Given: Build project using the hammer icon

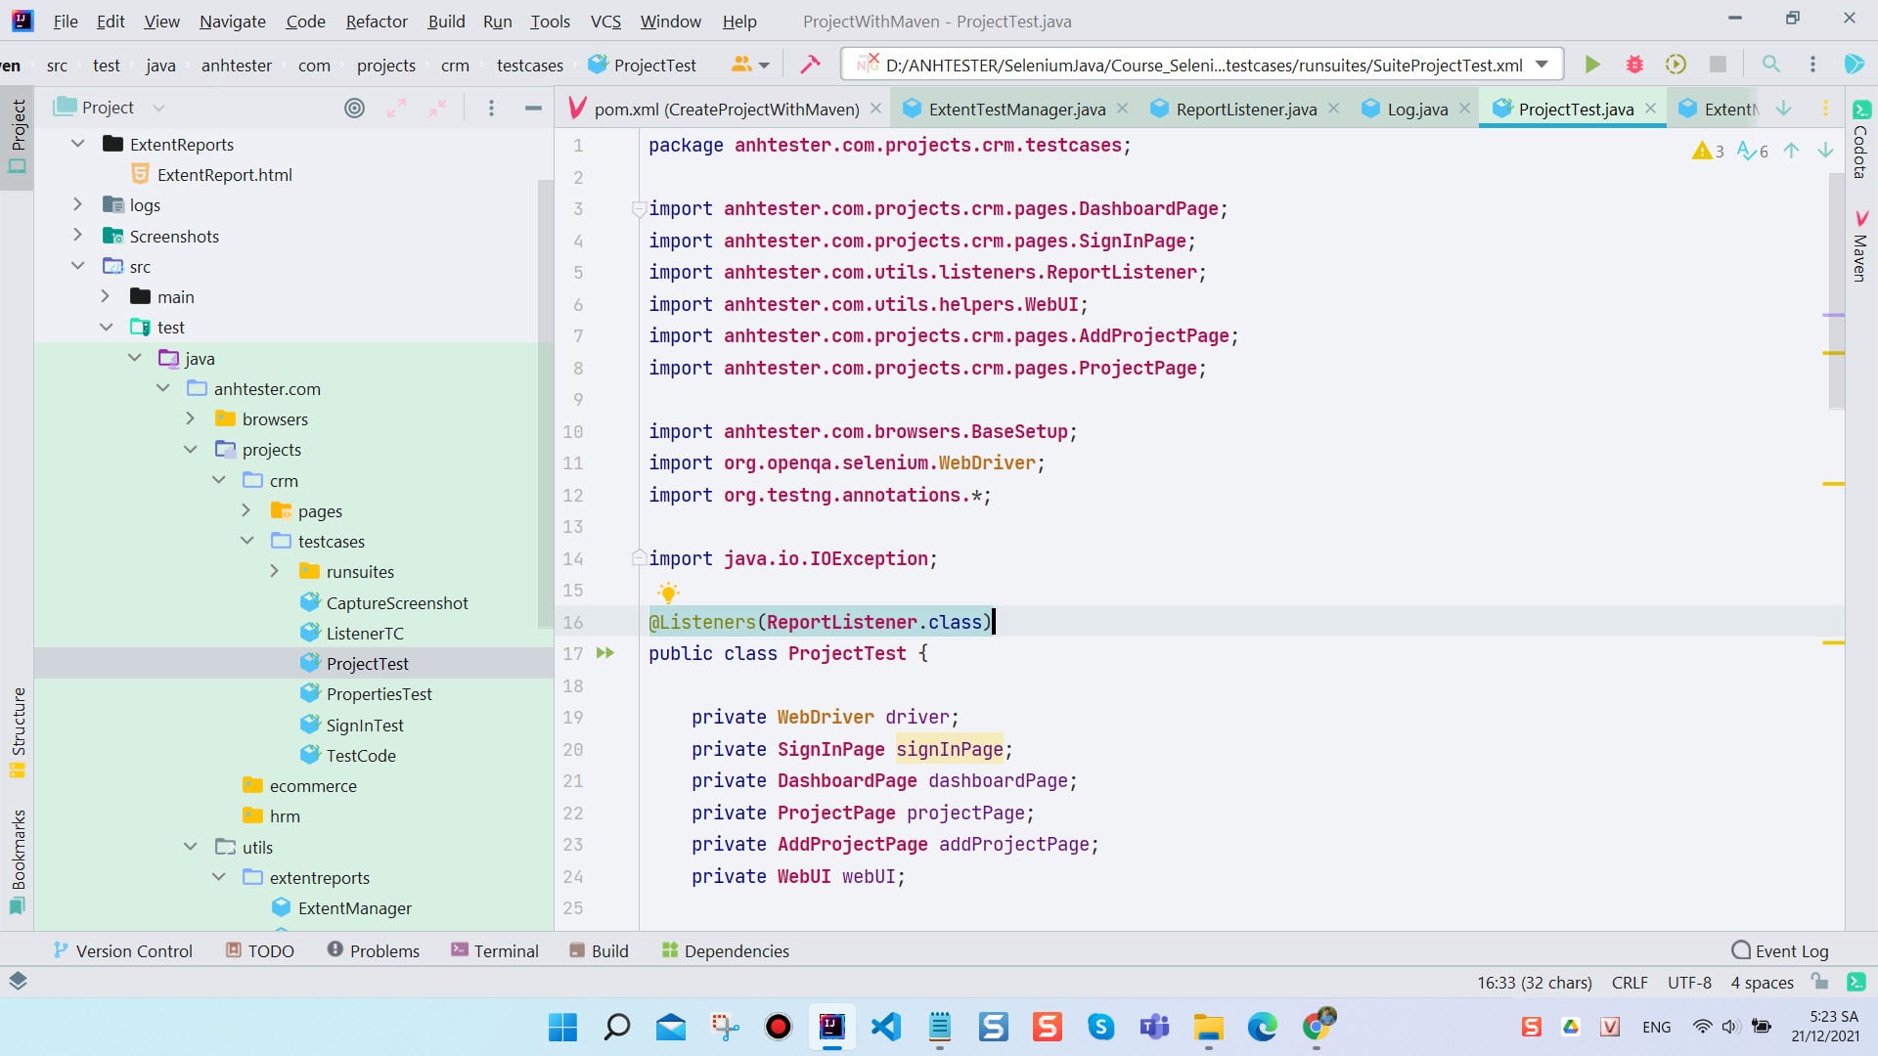Looking at the screenshot, I should click(810, 65).
